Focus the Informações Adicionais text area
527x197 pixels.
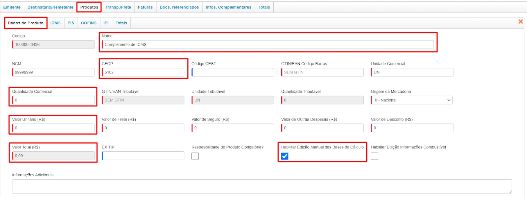(262, 186)
